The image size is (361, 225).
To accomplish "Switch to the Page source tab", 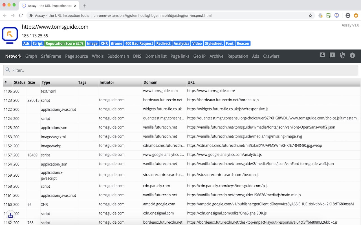I will click(x=76, y=56).
